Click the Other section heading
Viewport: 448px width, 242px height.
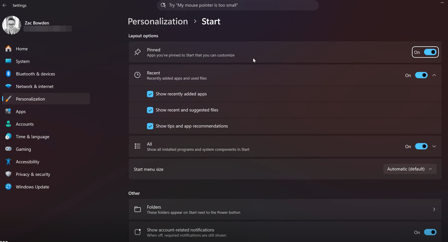(x=134, y=193)
